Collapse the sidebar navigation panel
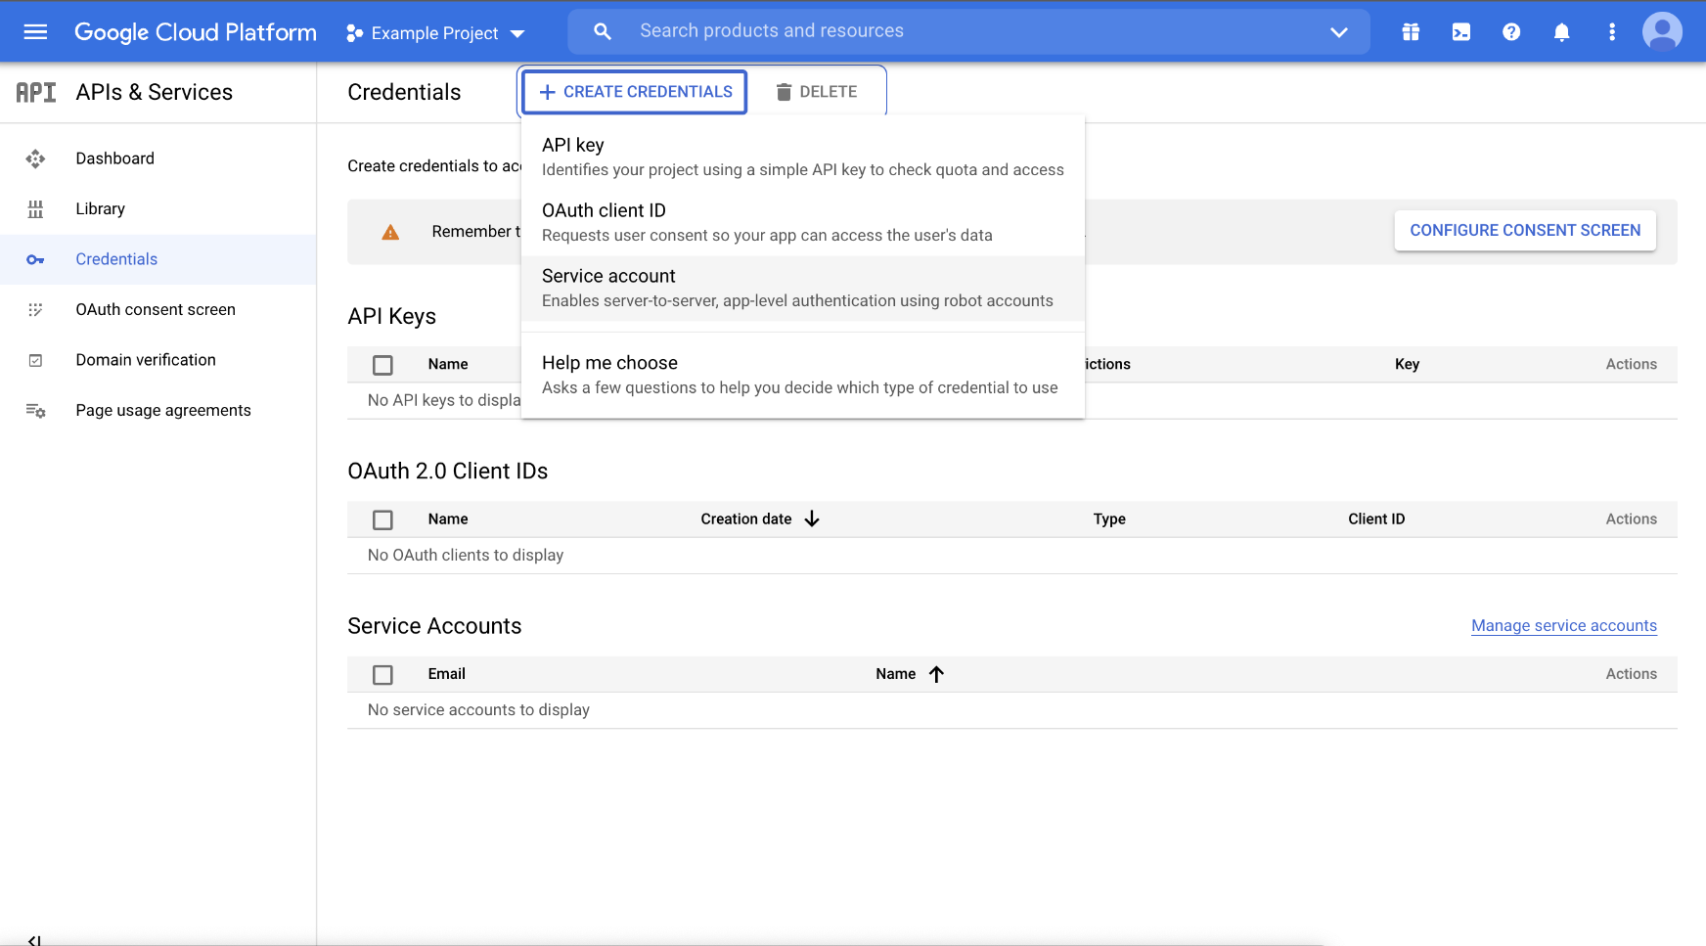The image size is (1706, 946). click(x=35, y=939)
